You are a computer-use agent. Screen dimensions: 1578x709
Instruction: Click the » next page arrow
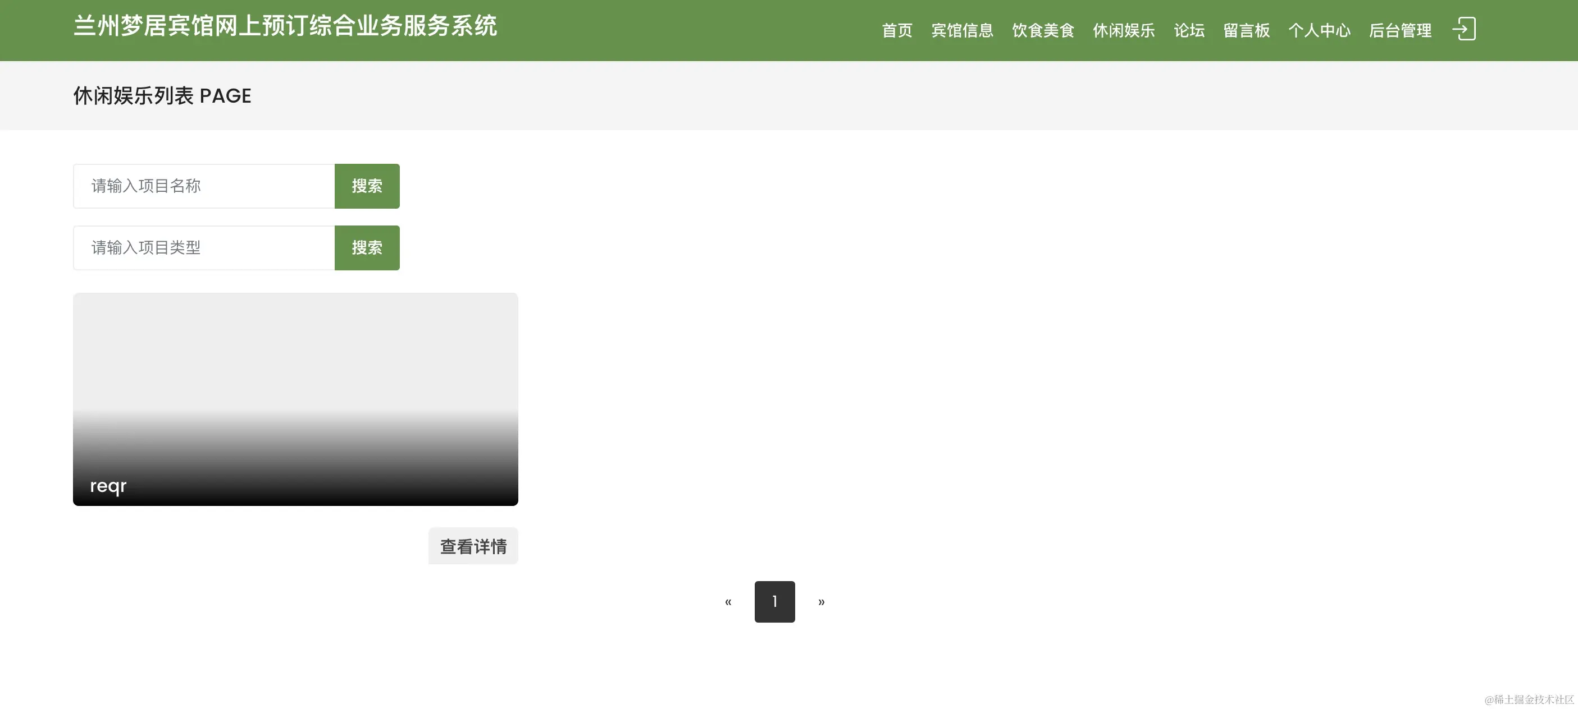822,601
